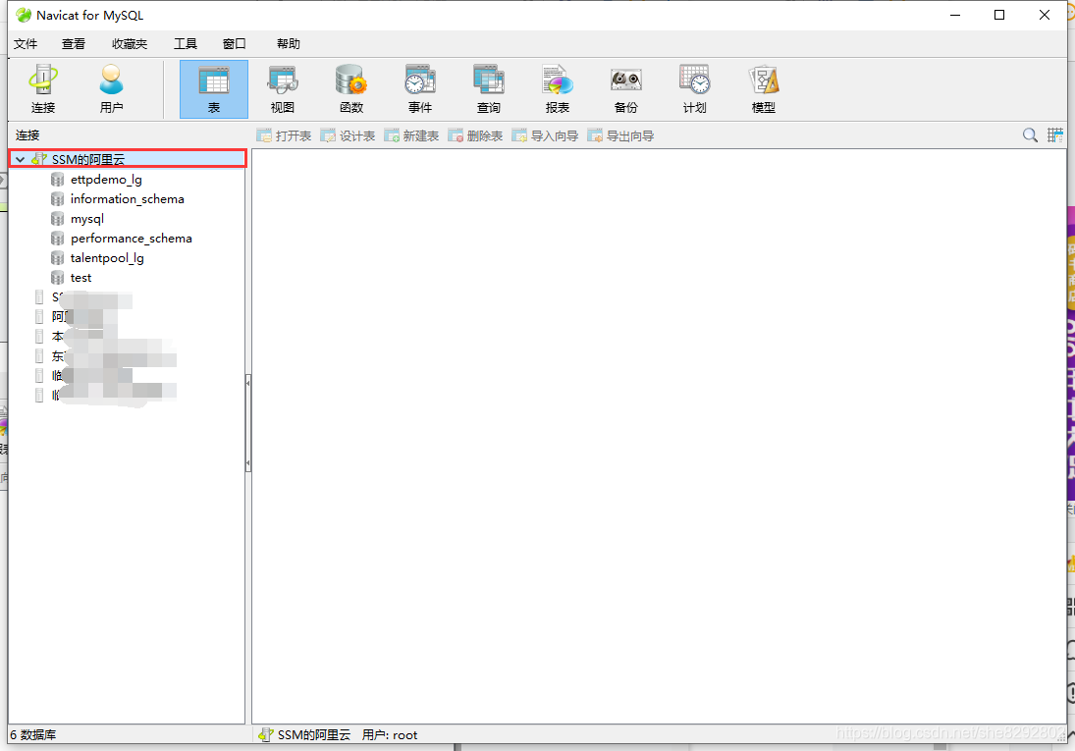
Task: Click the Navicat app logo in title bar
Action: (x=24, y=15)
